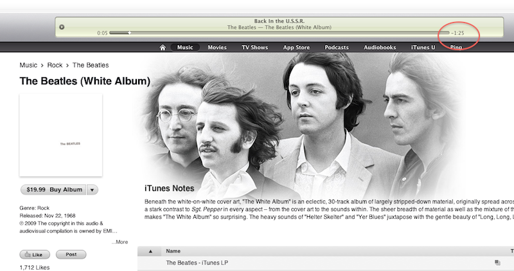This screenshot has width=514, height=271.
Task: Expand the album description with ...More
Action: click(120, 242)
